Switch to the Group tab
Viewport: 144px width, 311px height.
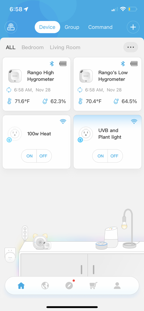point(72,27)
